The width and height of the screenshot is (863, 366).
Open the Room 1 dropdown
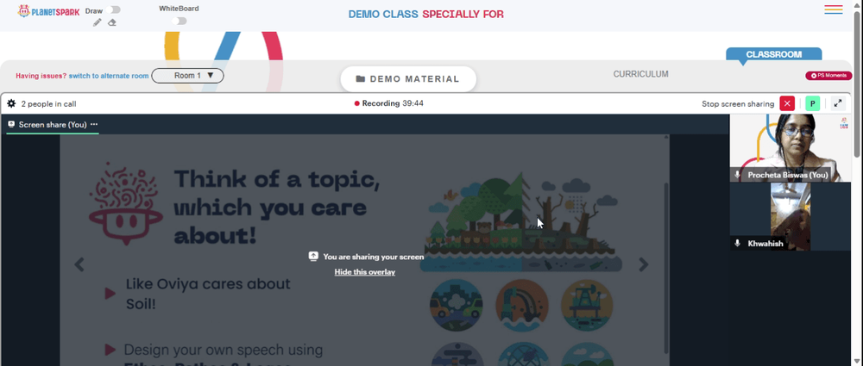(187, 75)
